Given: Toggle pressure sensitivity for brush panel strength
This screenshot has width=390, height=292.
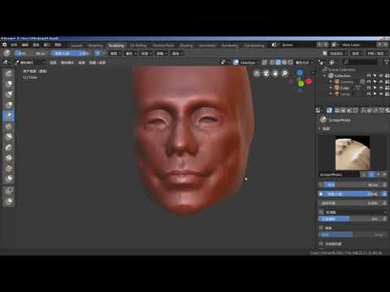Looking at the screenshot, I should (x=384, y=194).
